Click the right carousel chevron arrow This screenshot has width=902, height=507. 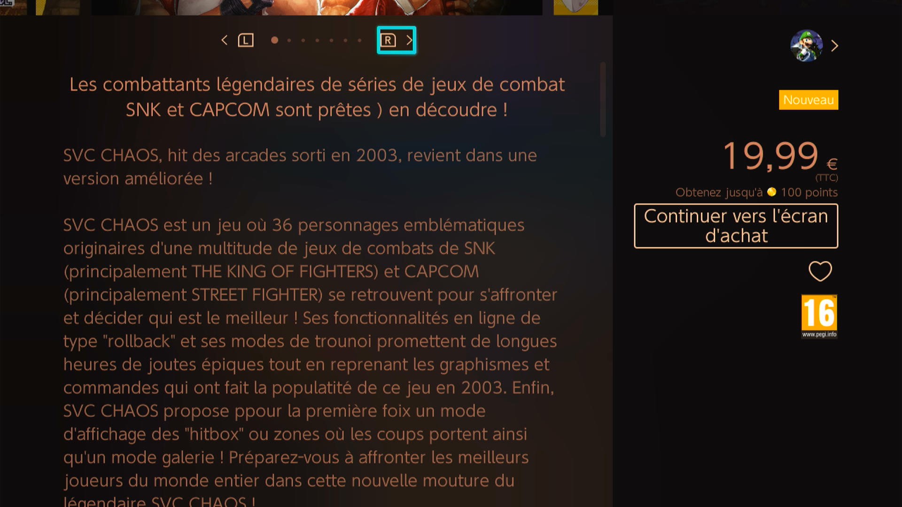click(x=409, y=40)
